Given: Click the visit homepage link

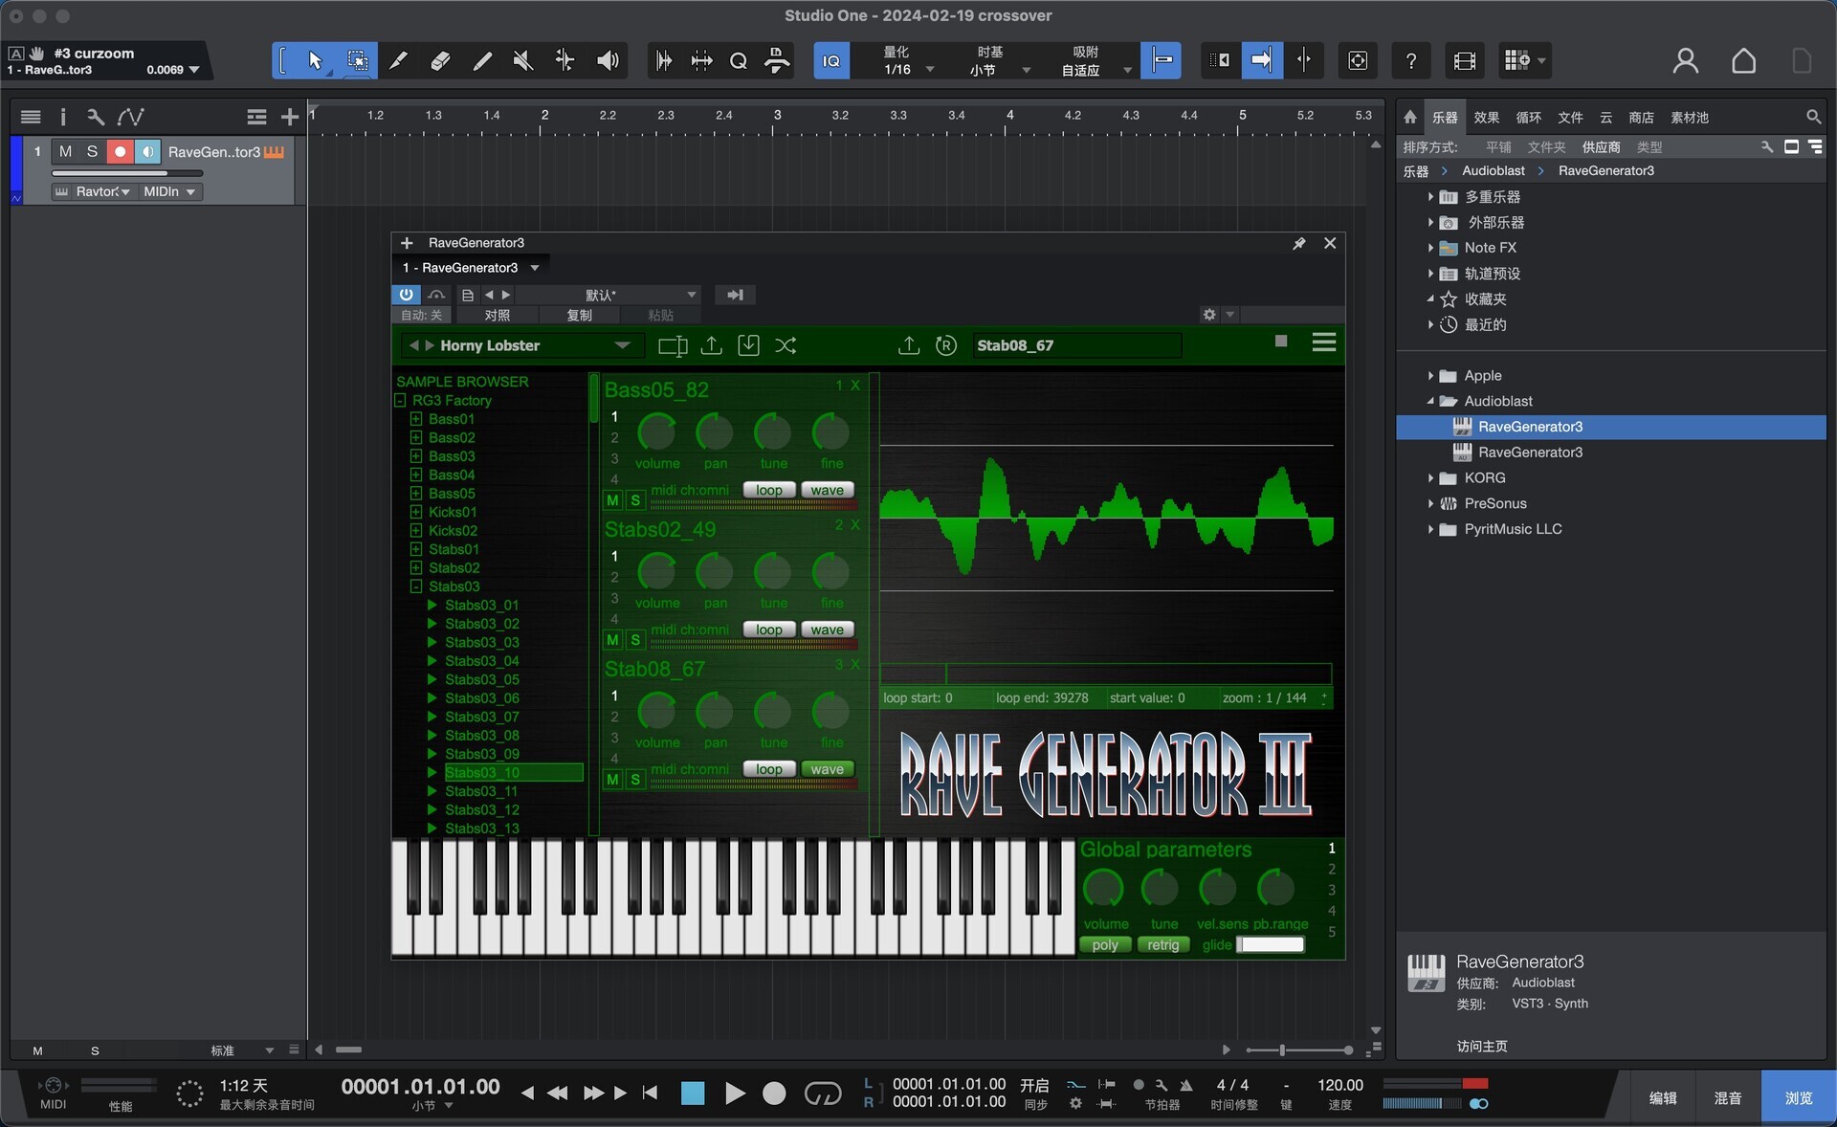Looking at the screenshot, I should point(1482,1046).
